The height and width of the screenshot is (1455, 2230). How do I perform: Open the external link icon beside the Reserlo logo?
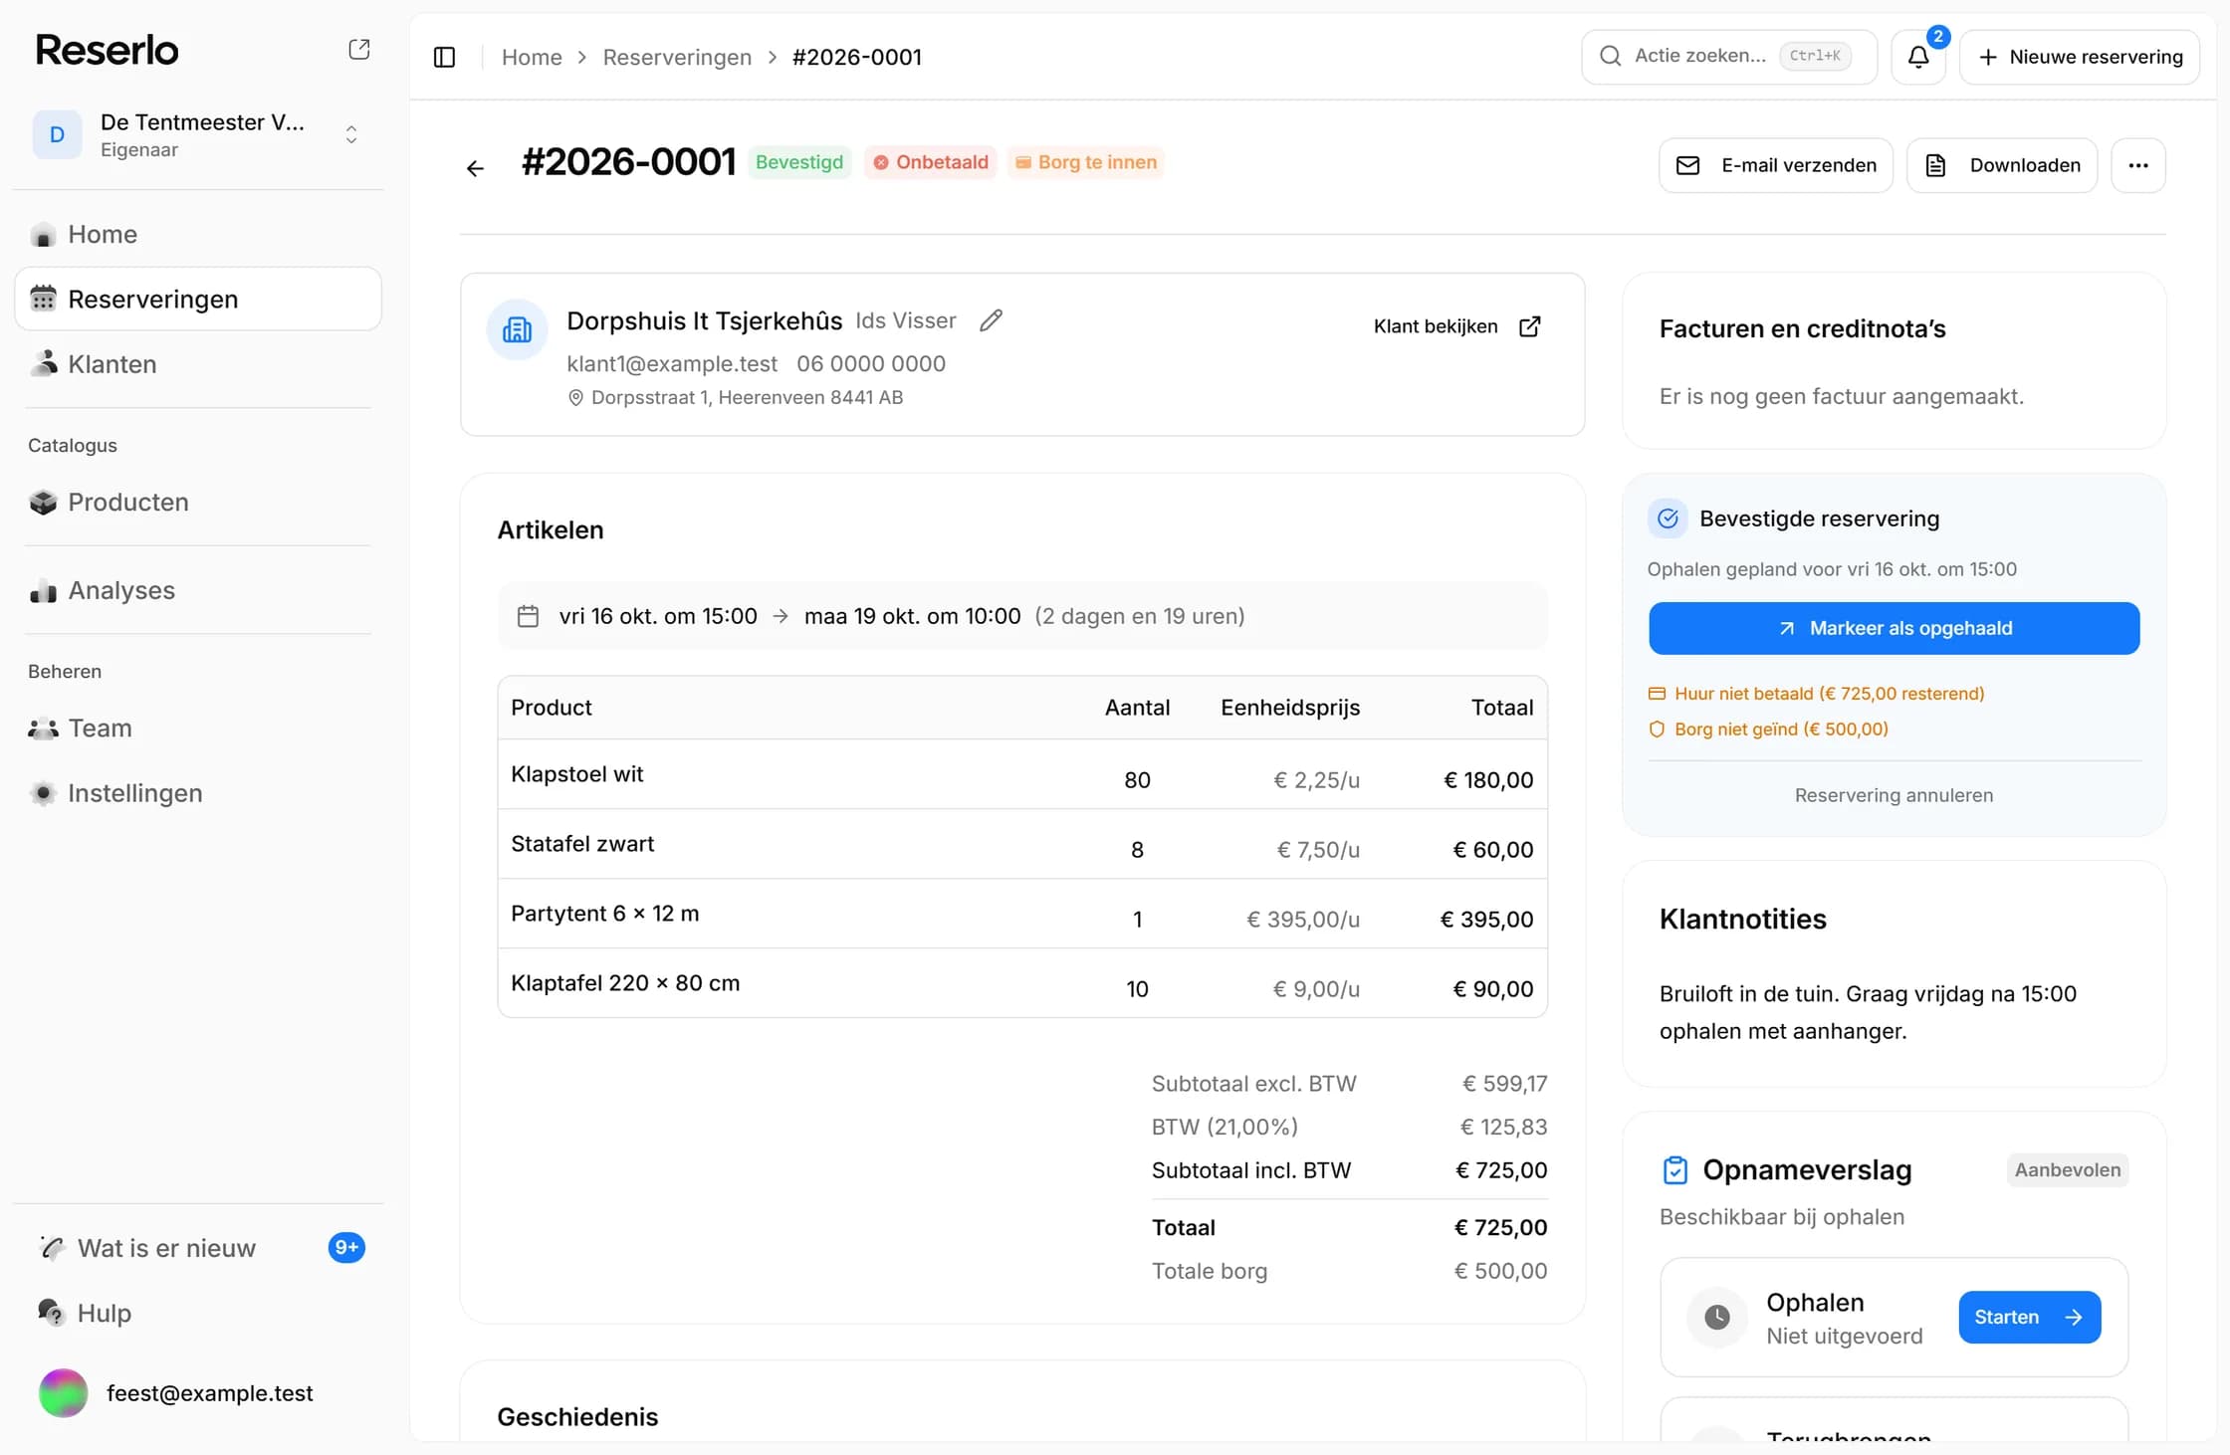tap(359, 49)
